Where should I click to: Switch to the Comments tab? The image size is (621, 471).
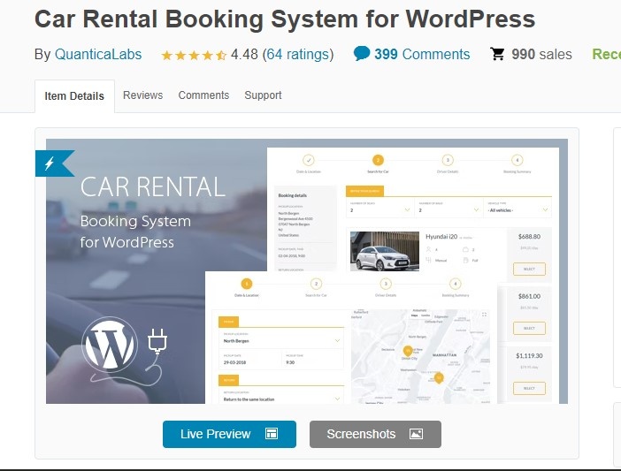[203, 95]
